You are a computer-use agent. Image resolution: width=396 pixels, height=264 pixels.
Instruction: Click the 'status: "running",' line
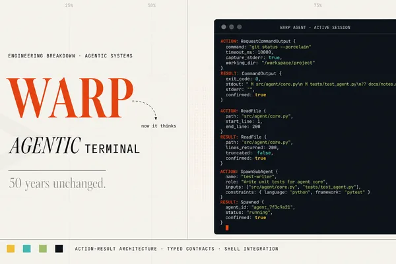249,213
